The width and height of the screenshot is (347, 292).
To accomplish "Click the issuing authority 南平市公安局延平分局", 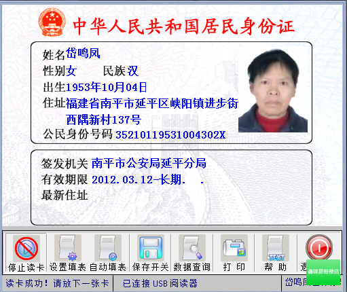I will click(149, 163).
